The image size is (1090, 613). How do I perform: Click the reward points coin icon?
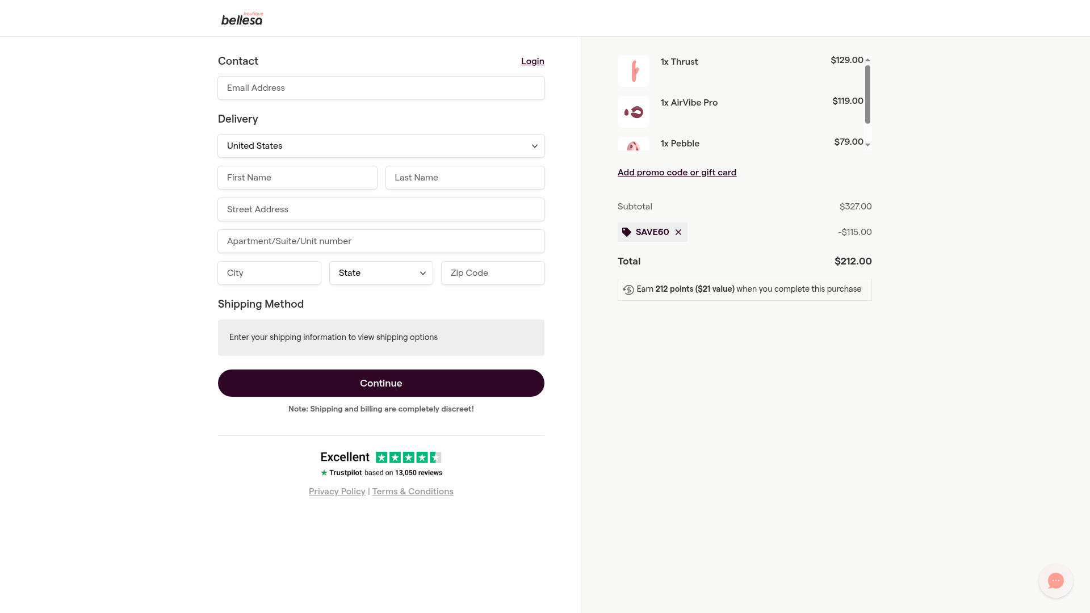click(x=628, y=289)
